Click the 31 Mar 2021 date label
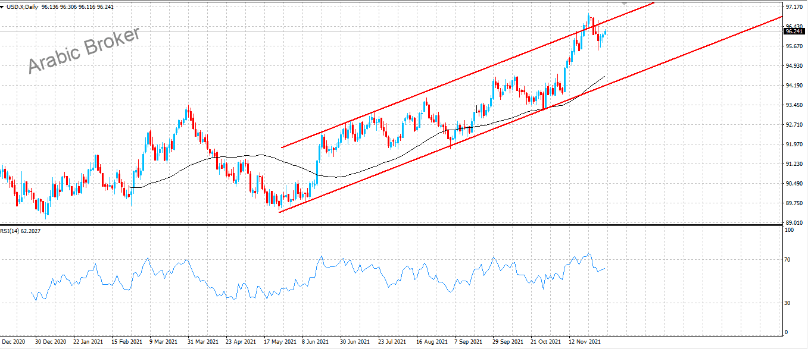 [x=202, y=342]
